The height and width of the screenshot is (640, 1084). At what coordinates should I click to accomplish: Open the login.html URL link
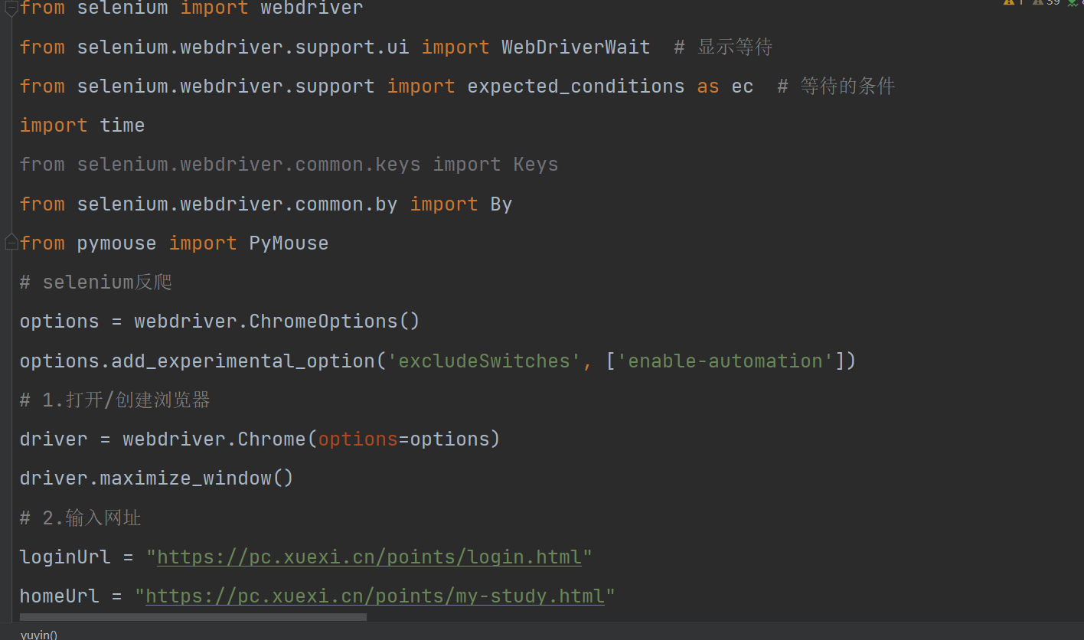coord(370,557)
